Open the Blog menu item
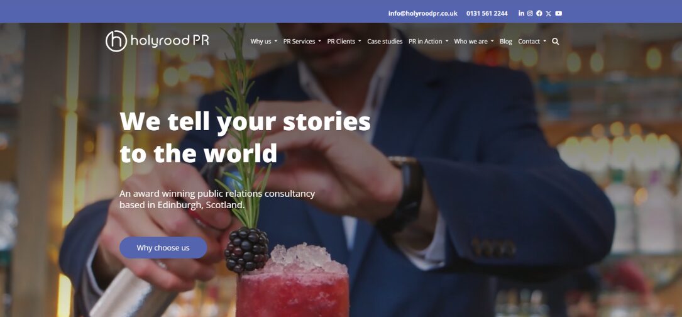The image size is (682, 317). point(506,42)
